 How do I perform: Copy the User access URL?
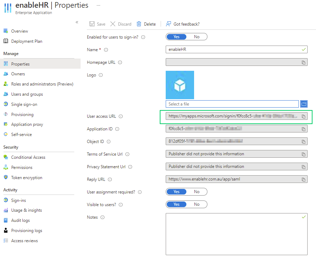click(x=303, y=116)
